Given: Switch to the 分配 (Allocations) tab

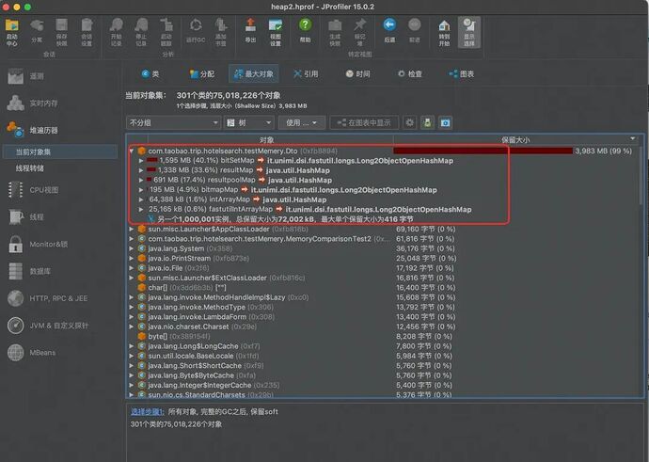Looking at the screenshot, I should tap(201, 73).
